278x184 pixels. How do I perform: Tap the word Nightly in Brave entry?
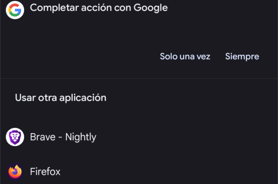[x=81, y=137]
